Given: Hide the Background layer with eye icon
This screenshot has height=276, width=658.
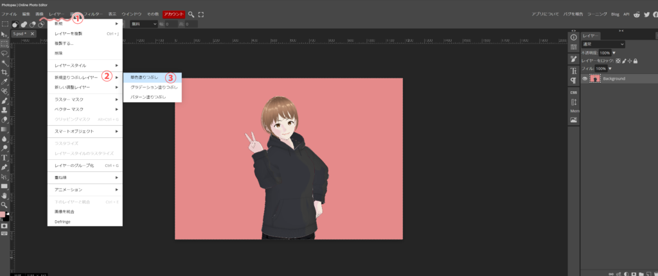Looking at the screenshot, I should [585, 78].
